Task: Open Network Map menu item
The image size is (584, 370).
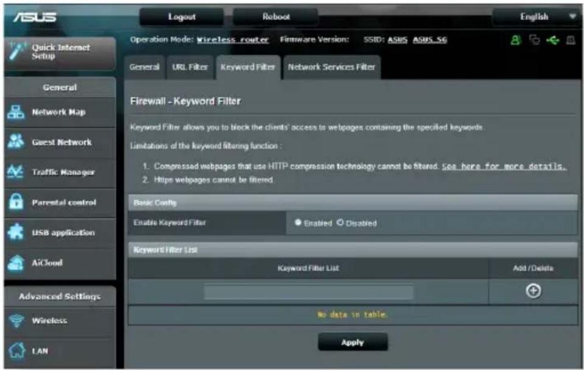Action: (60, 112)
